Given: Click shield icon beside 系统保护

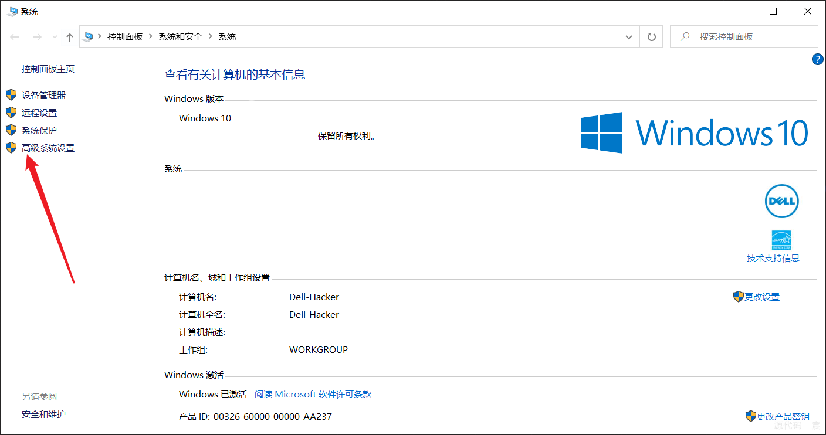Looking at the screenshot, I should pos(11,130).
